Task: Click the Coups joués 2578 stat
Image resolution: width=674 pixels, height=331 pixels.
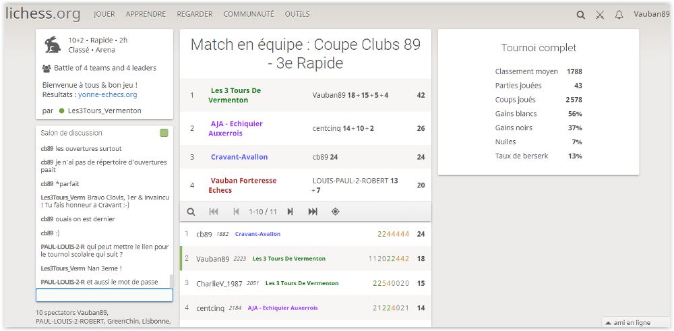Action: pyautogui.click(x=539, y=100)
